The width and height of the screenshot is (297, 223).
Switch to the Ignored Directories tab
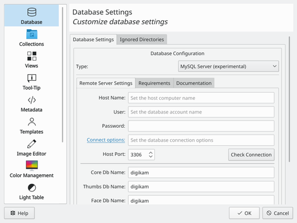pyautogui.click(x=142, y=39)
